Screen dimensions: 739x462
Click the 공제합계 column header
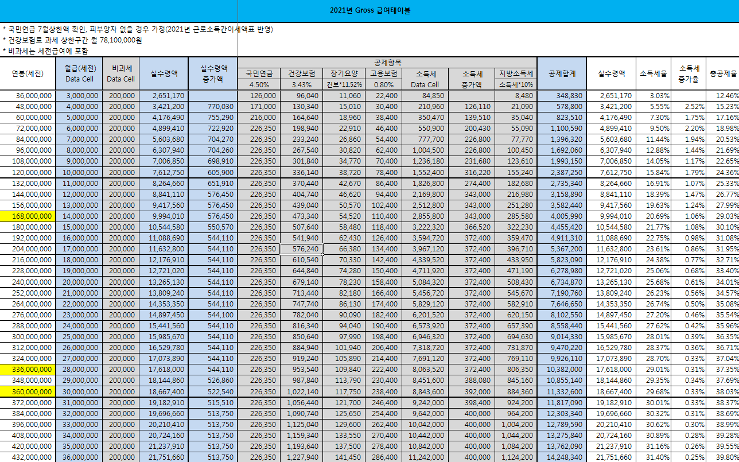coord(562,73)
